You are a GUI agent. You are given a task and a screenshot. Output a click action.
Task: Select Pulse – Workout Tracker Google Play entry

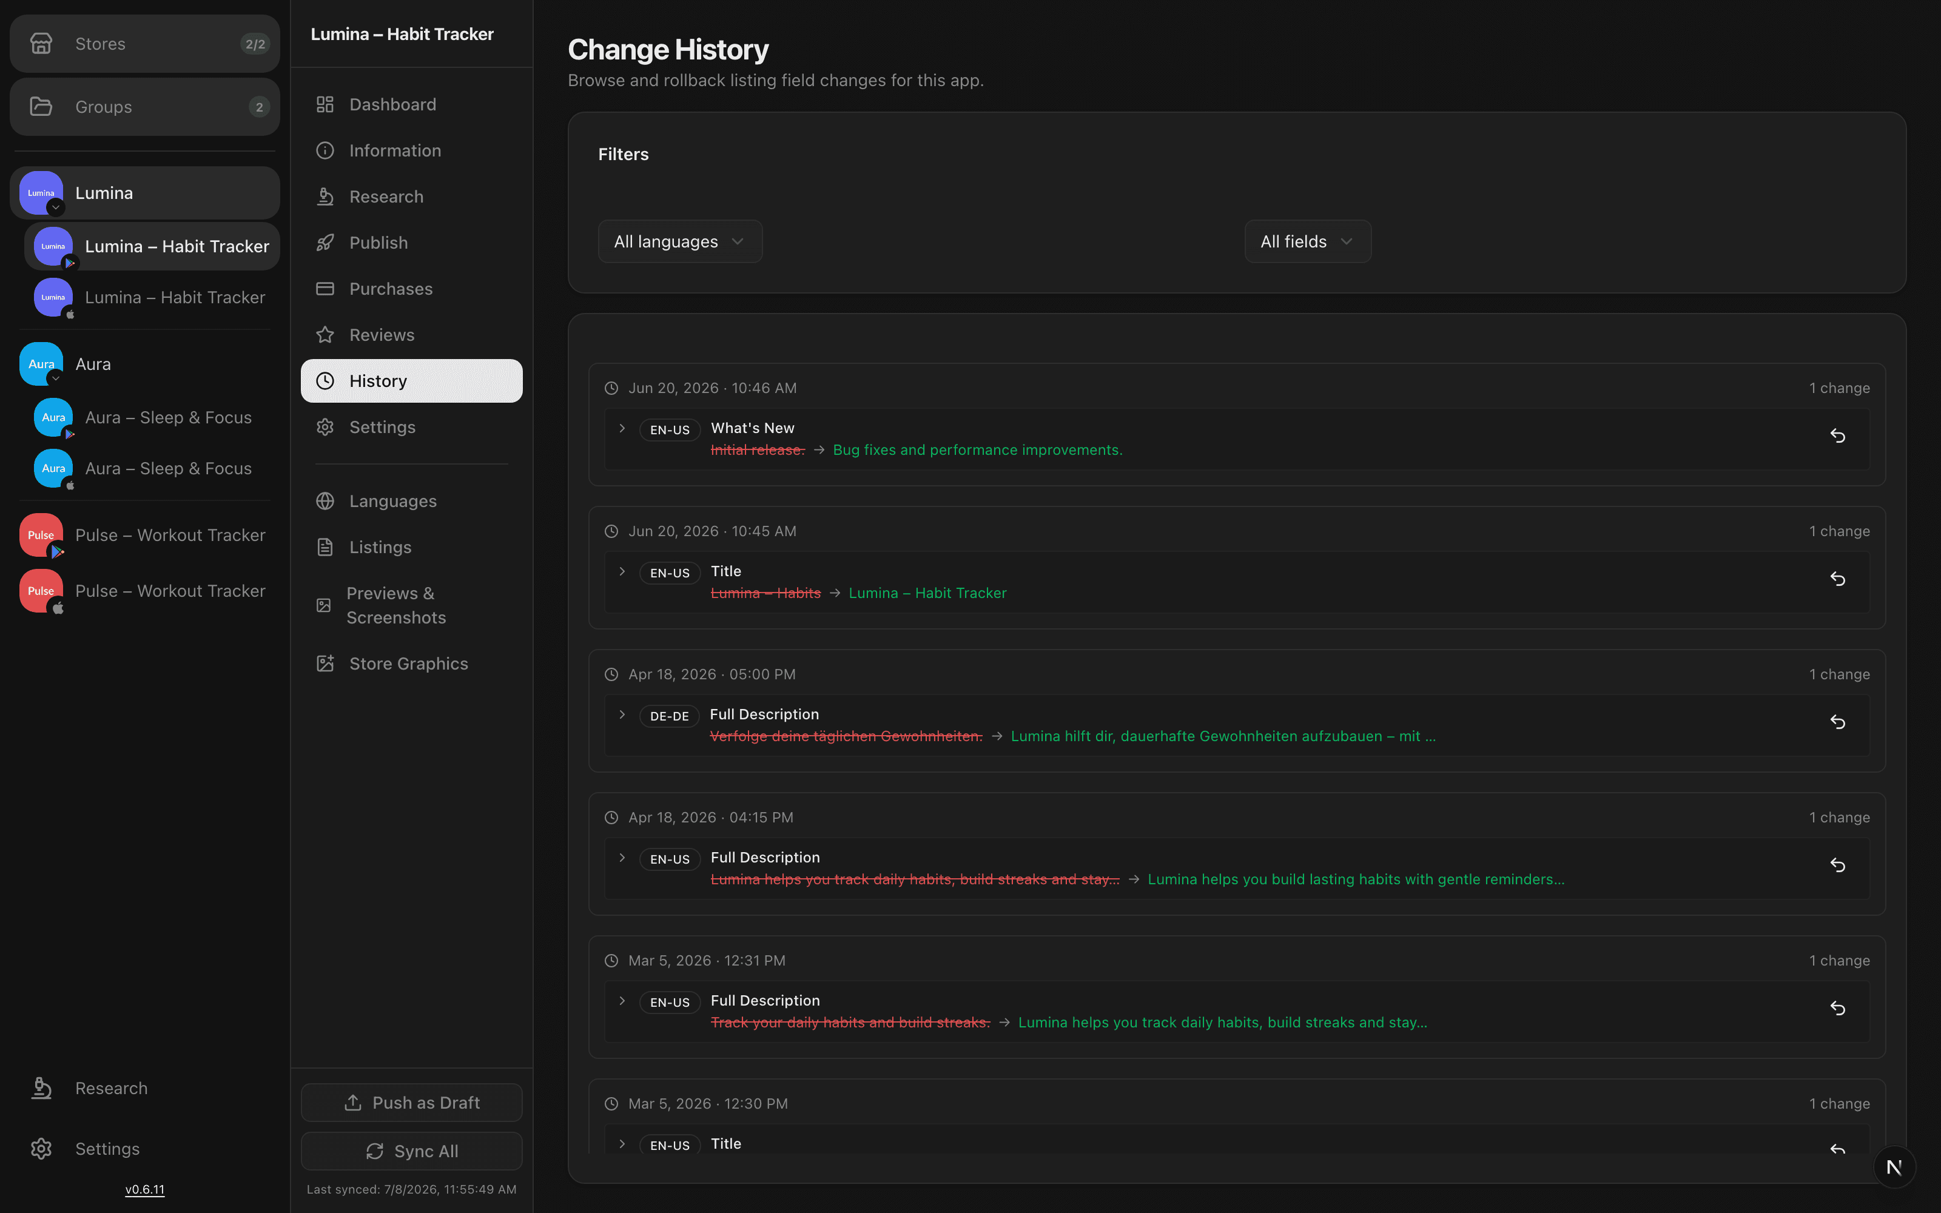click(144, 535)
